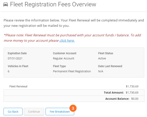This screenshot has width=147, height=117.
Task: Click the Fleet Renewal $1,730.69 amount
Action: [132, 86]
